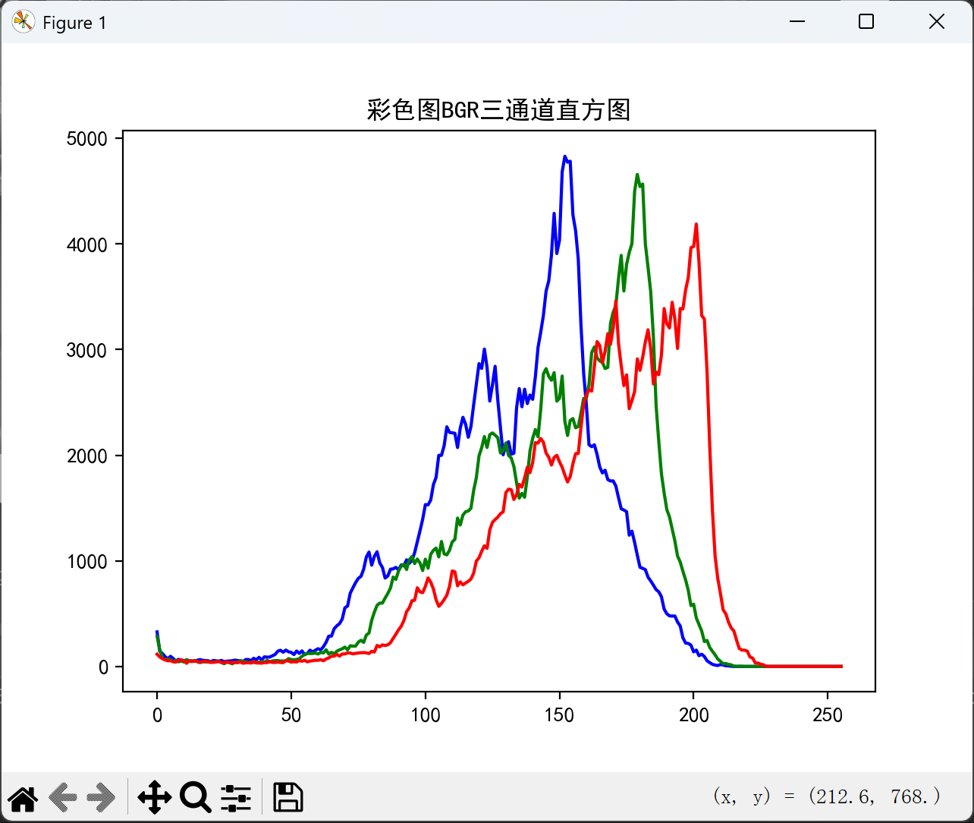
Task: Minimize the Figure 1 window
Action: [797, 22]
